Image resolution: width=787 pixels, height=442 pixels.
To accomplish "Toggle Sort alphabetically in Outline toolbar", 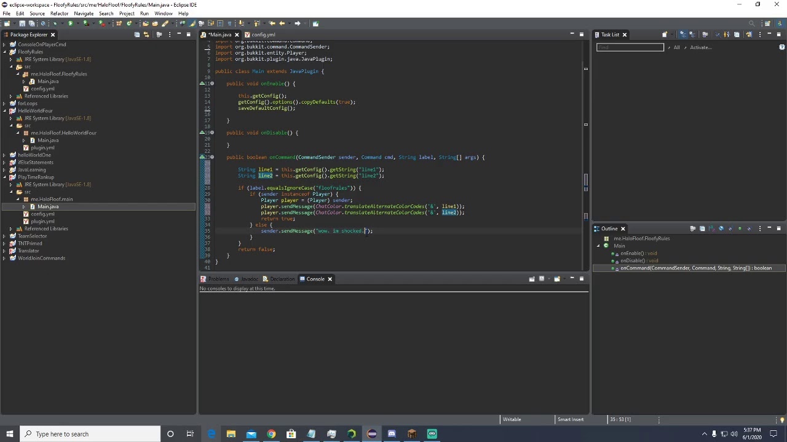I will point(712,228).
